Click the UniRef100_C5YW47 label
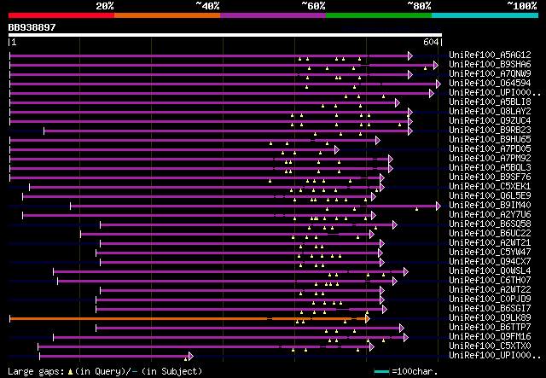Screen dimensions: 546x378 (x=490, y=253)
